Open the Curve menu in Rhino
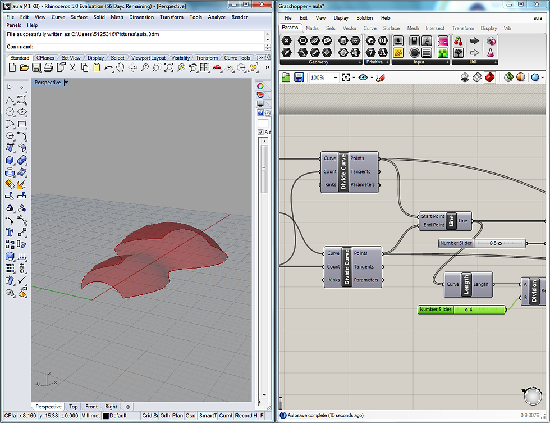 click(x=58, y=17)
